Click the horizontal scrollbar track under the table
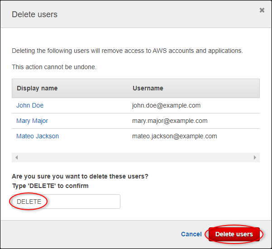Viewport: 272px width, 249px height. coord(136,157)
